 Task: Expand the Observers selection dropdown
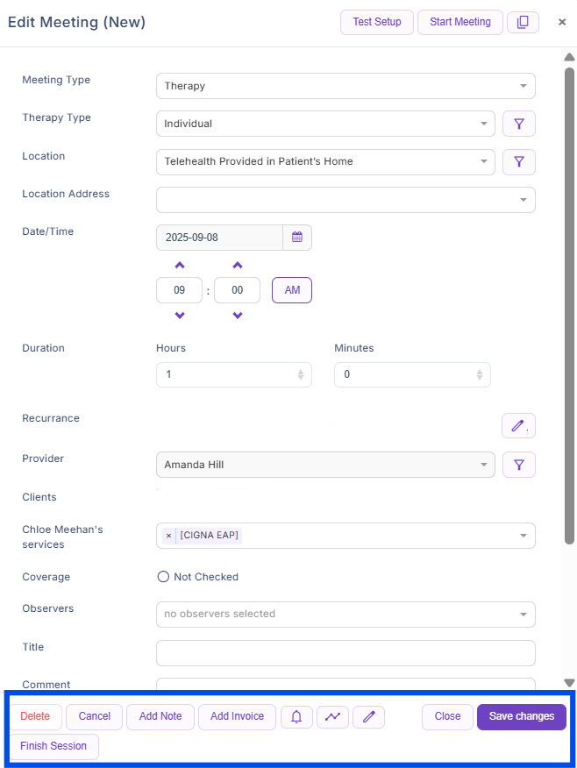tap(523, 615)
